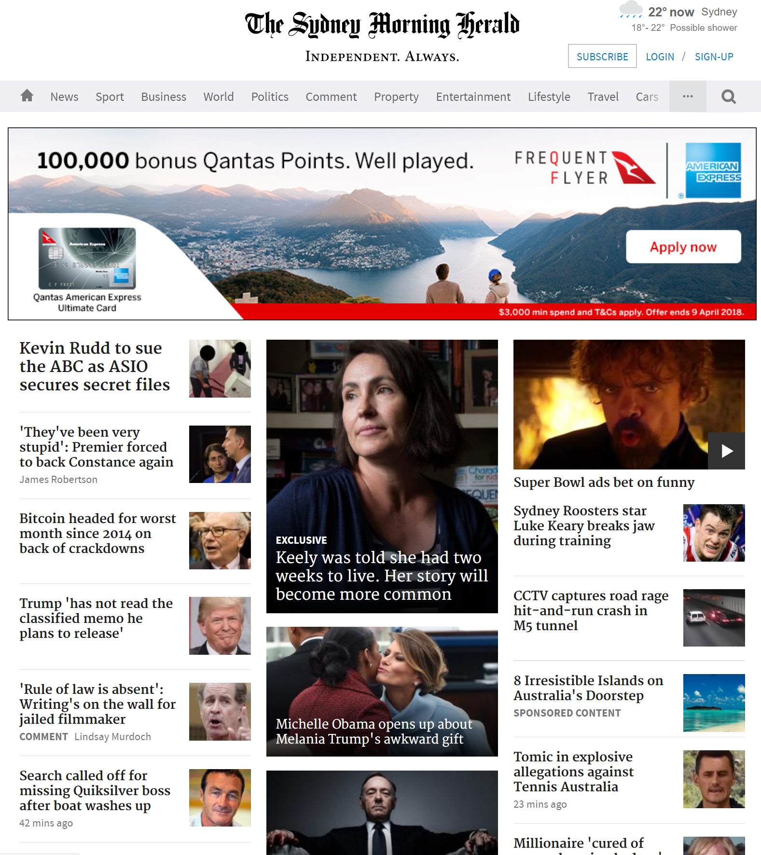Open the Bitcoin worst month story thumbnail
This screenshot has width=761, height=855.
220,540
